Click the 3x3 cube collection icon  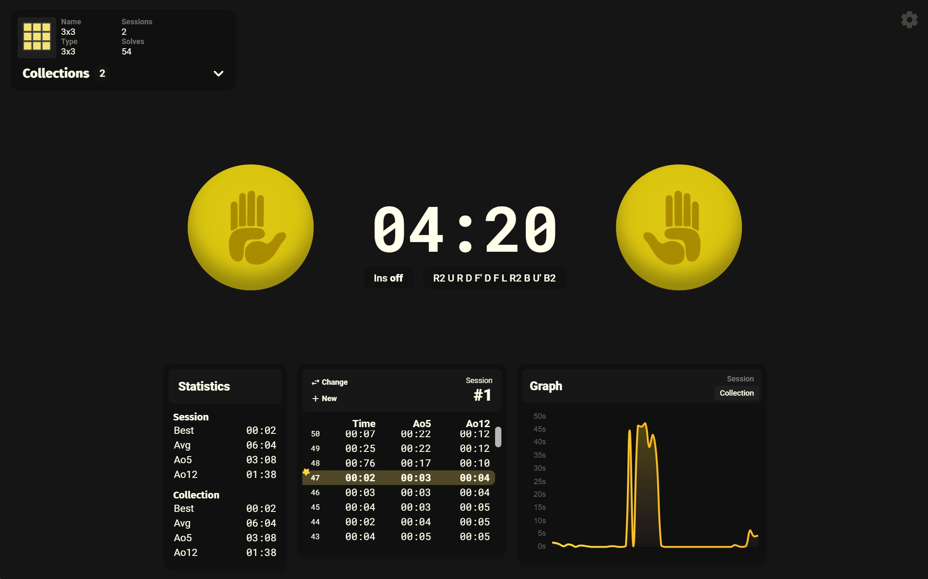[36, 37]
